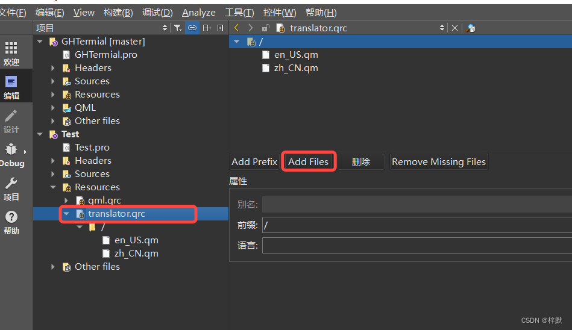
Task: Select zh_CN.qm in project tree
Action: (136, 254)
